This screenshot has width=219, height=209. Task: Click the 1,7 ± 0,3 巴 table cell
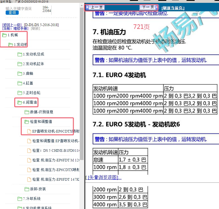(133, 159)
